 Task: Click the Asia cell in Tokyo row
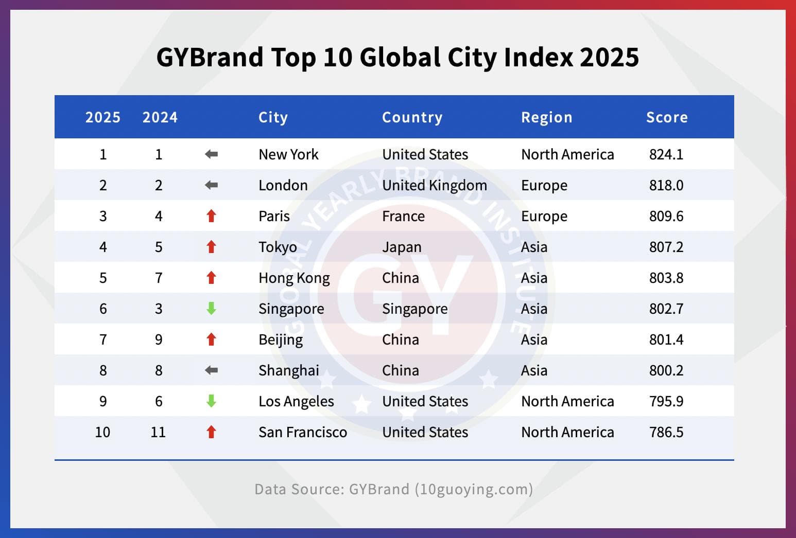click(534, 247)
